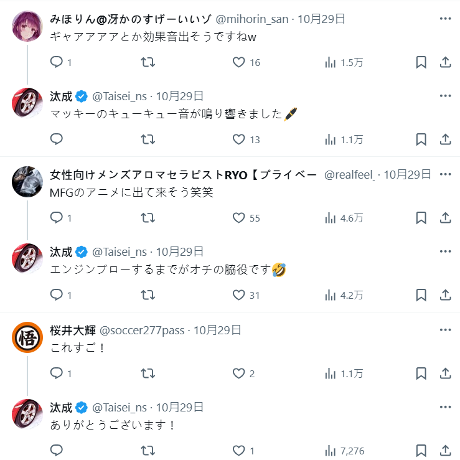Open more options on mihorin_san's tweet
Image resolution: width=460 pixels, height=460 pixels.
click(x=445, y=19)
